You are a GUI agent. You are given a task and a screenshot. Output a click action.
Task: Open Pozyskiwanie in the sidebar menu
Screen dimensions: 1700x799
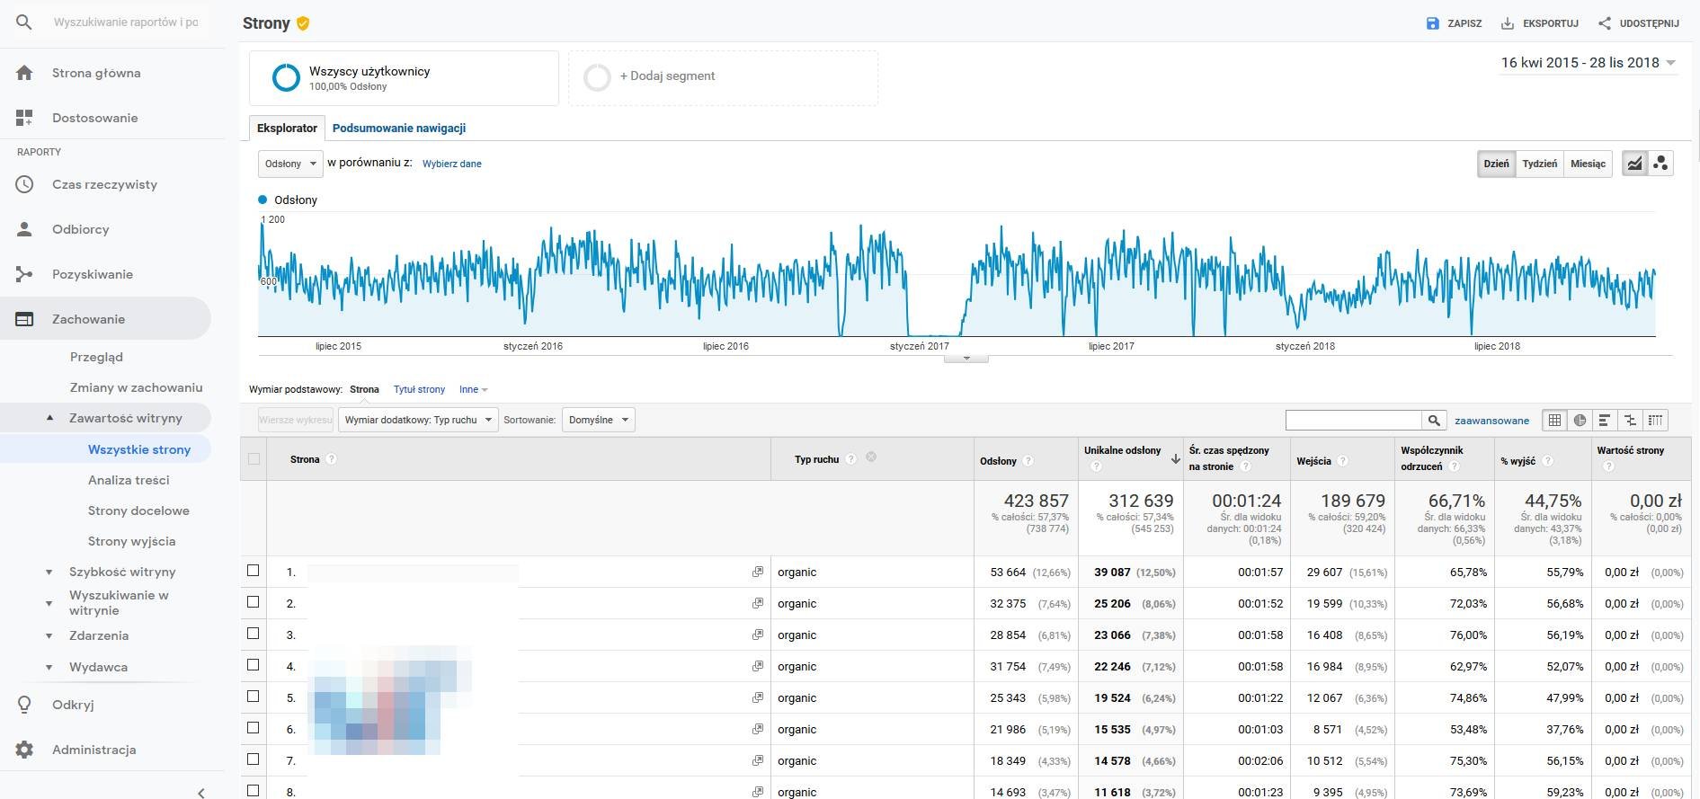[93, 274]
